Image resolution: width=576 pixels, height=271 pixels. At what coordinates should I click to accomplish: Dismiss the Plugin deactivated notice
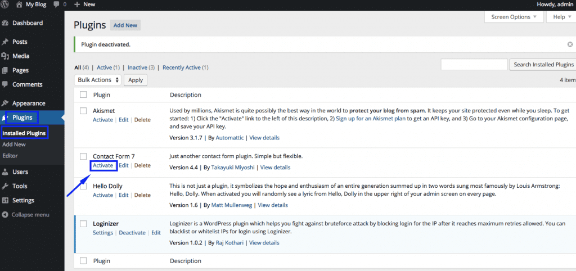click(570, 44)
